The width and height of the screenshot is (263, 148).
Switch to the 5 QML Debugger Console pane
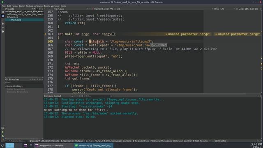118,141
